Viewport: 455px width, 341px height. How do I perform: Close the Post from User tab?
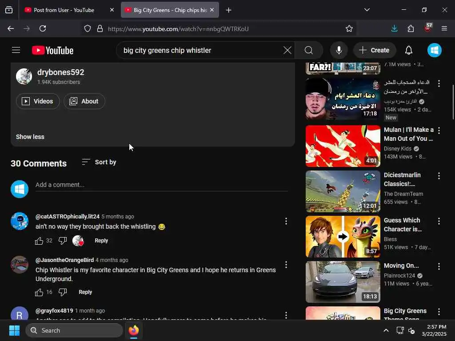(x=112, y=10)
